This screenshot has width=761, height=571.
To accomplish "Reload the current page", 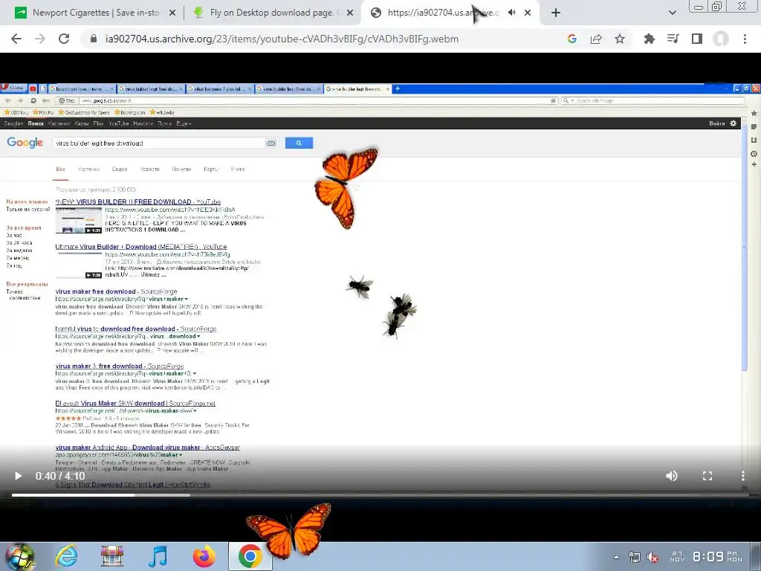I will (64, 39).
